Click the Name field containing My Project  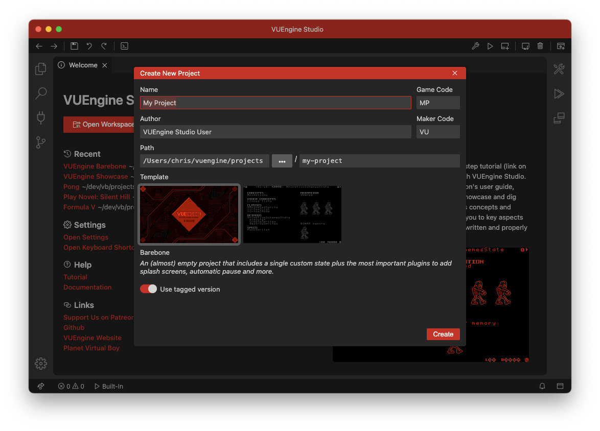click(275, 103)
